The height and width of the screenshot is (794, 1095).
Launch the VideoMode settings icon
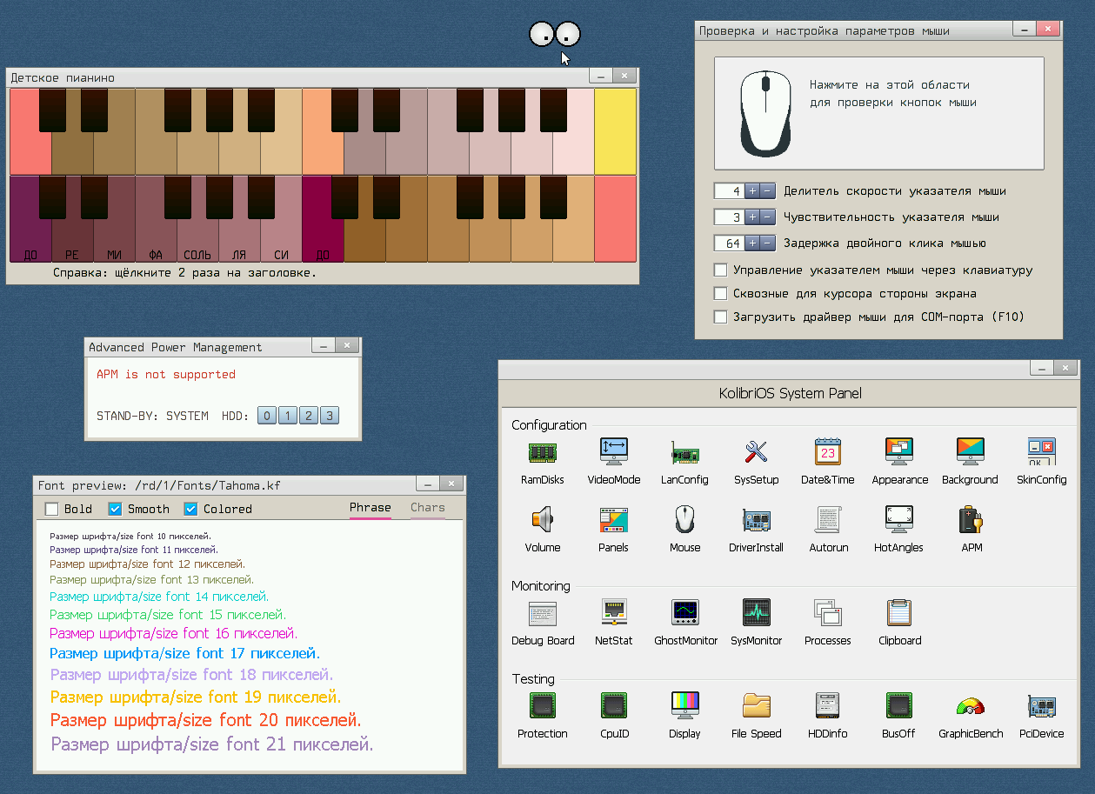click(613, 452)
